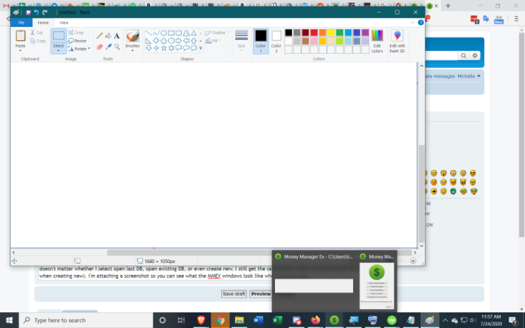525x328 pixels.
Task: Pick the Diamond shape
Action: (x=156, y=41)
